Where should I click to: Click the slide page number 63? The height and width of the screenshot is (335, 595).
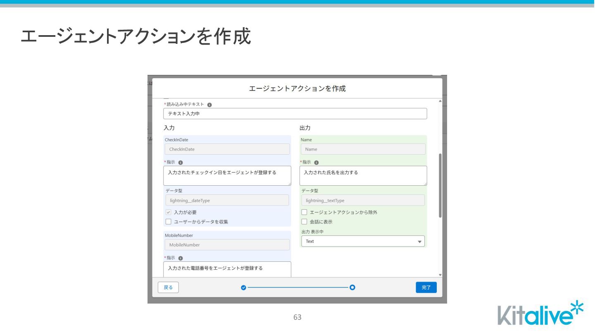pyautogui.click(x=297, y=317)
